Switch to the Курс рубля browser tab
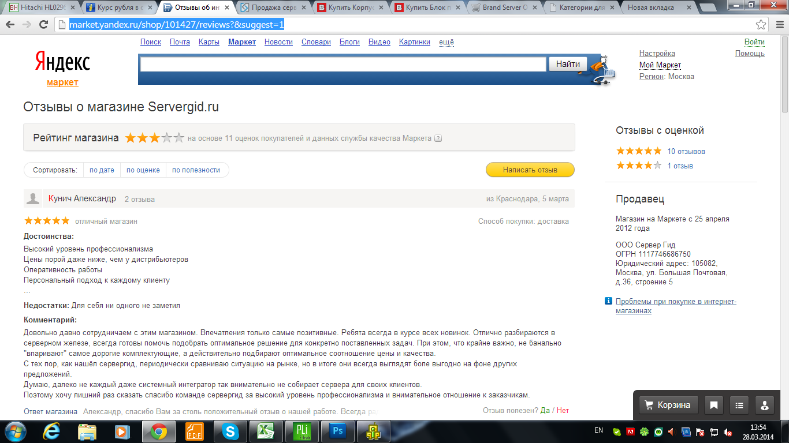Screen dimensions: 789x443 click(119, 7)
